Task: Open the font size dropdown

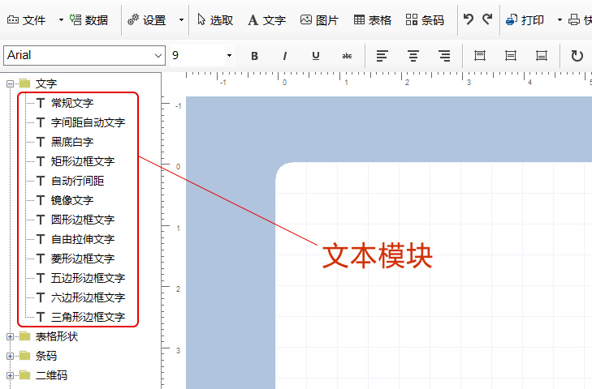Action: (x=229, y=56)
